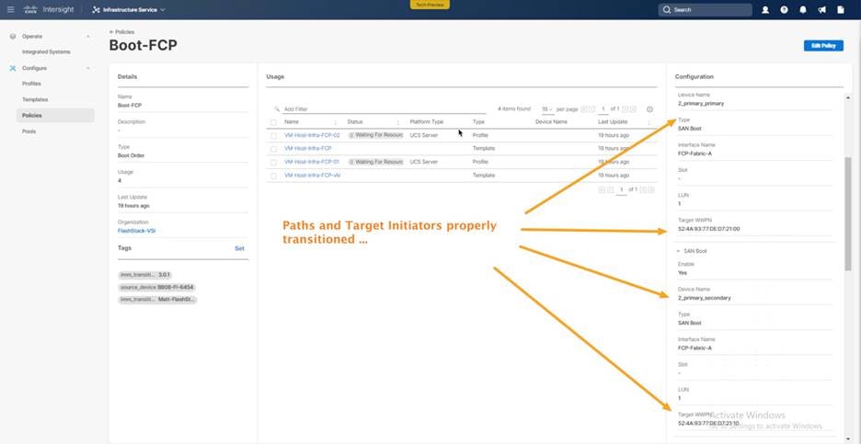
Task: Open VM-Host-Infra-FCP-vM template link
Action: click(313, 175)
